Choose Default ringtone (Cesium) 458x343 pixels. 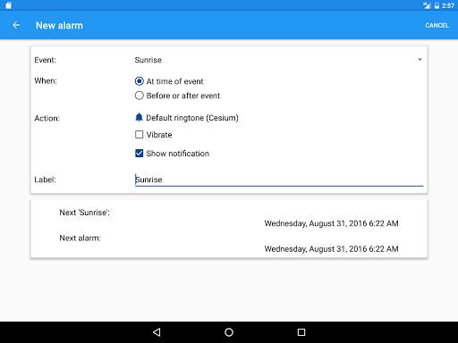192,118
